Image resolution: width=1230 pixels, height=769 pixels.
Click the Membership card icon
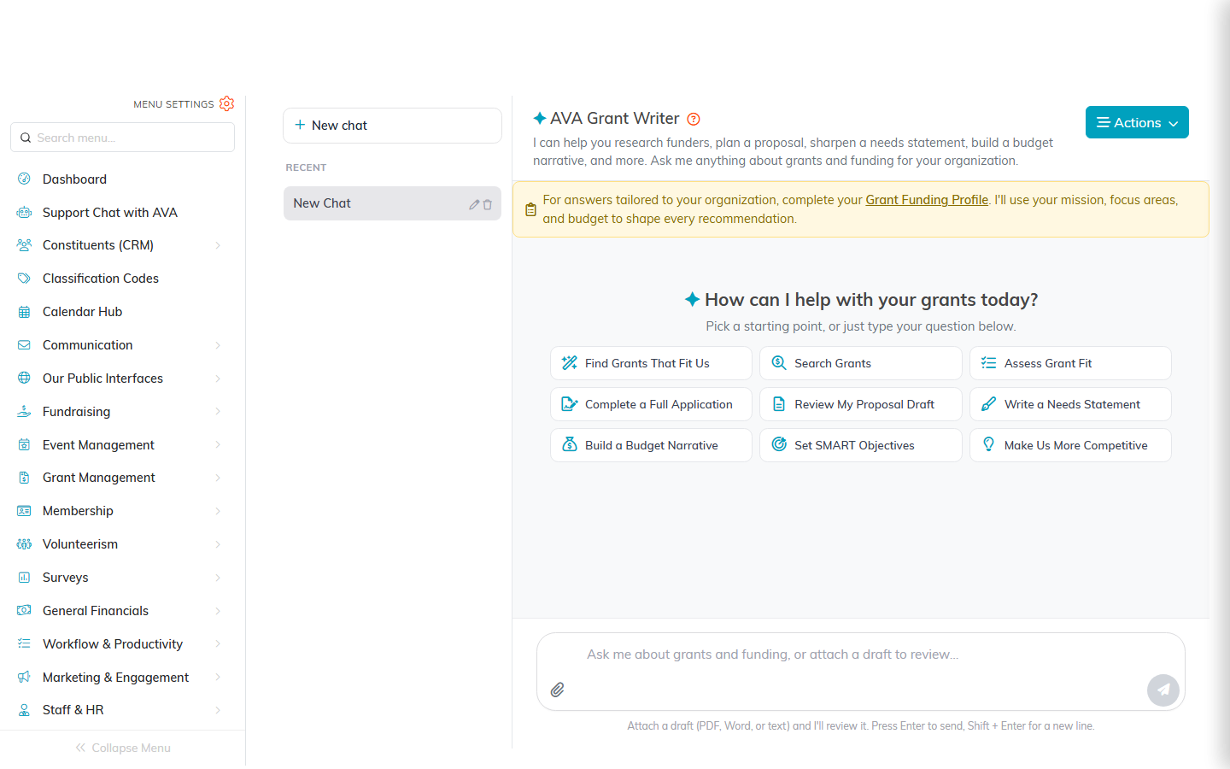coord(24,511)
